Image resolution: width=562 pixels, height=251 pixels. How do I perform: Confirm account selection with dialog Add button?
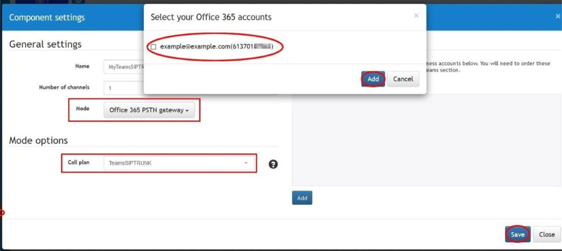(373, 79)
